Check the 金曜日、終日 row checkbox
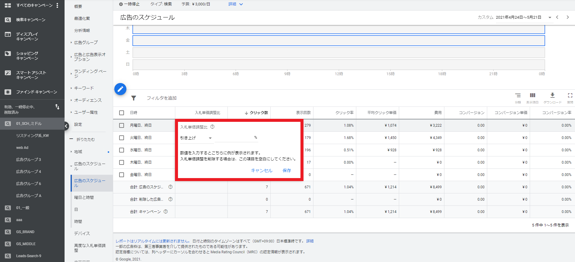575x262 pixels. [x=122, y=175]
